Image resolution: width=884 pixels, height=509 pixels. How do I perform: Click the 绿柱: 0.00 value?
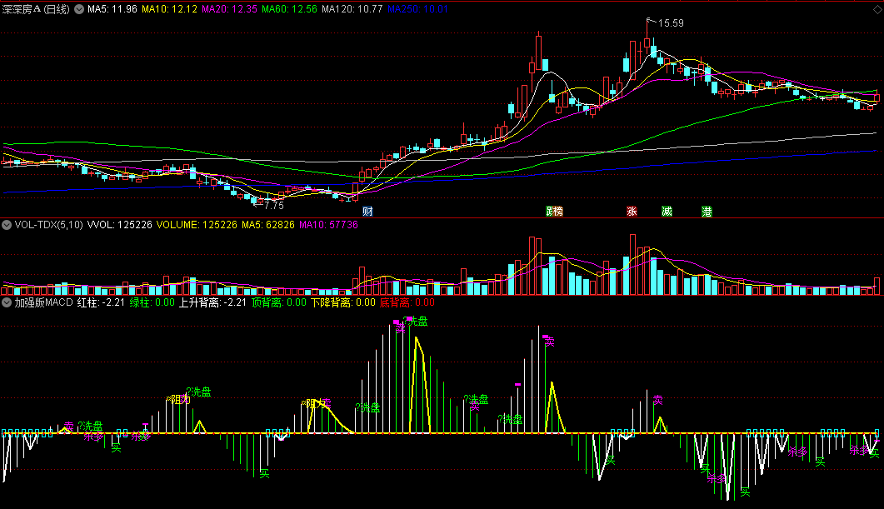point(152,302)
